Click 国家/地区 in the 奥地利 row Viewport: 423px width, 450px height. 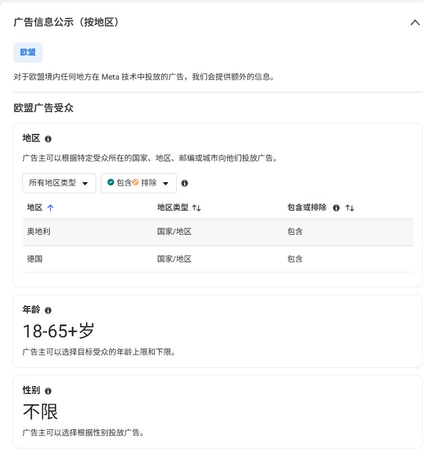pos(174,231)
